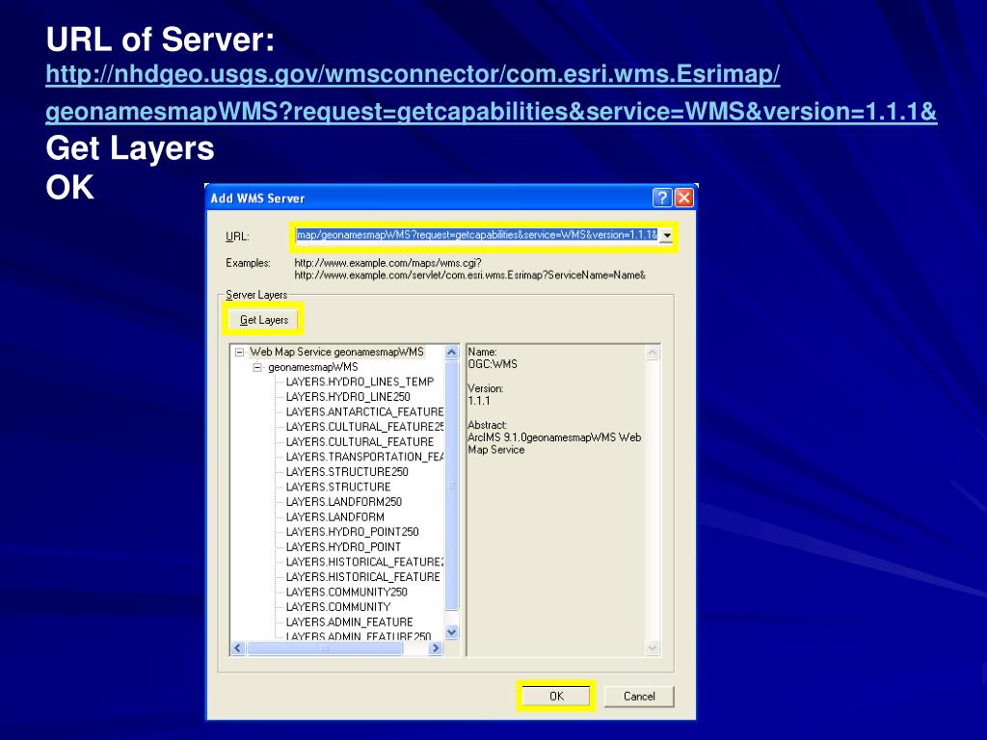Click the layer tree vertical scrollbar thumb
This screenshot has height=740, width=987.
451,486
